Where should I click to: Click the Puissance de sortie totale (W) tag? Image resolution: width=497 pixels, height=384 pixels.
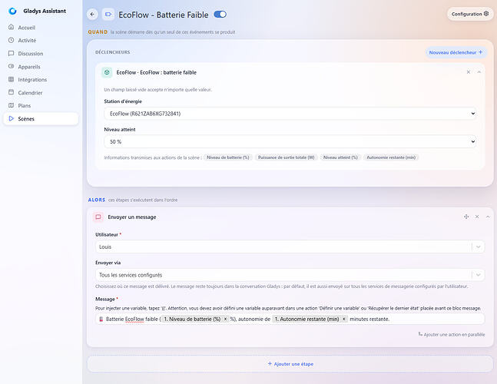286,157
